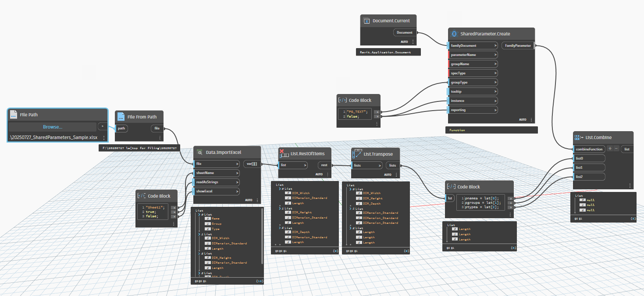The image size is (644, 296).
Task: Click the list0 input port
Action: (x=589, y=158)
